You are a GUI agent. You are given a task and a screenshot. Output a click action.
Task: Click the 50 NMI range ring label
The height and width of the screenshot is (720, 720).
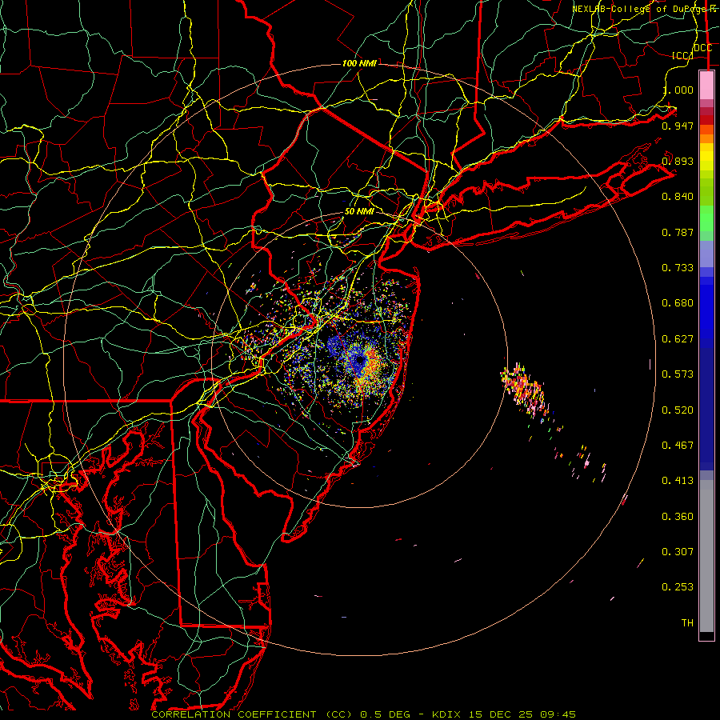[x=359, y=212]
